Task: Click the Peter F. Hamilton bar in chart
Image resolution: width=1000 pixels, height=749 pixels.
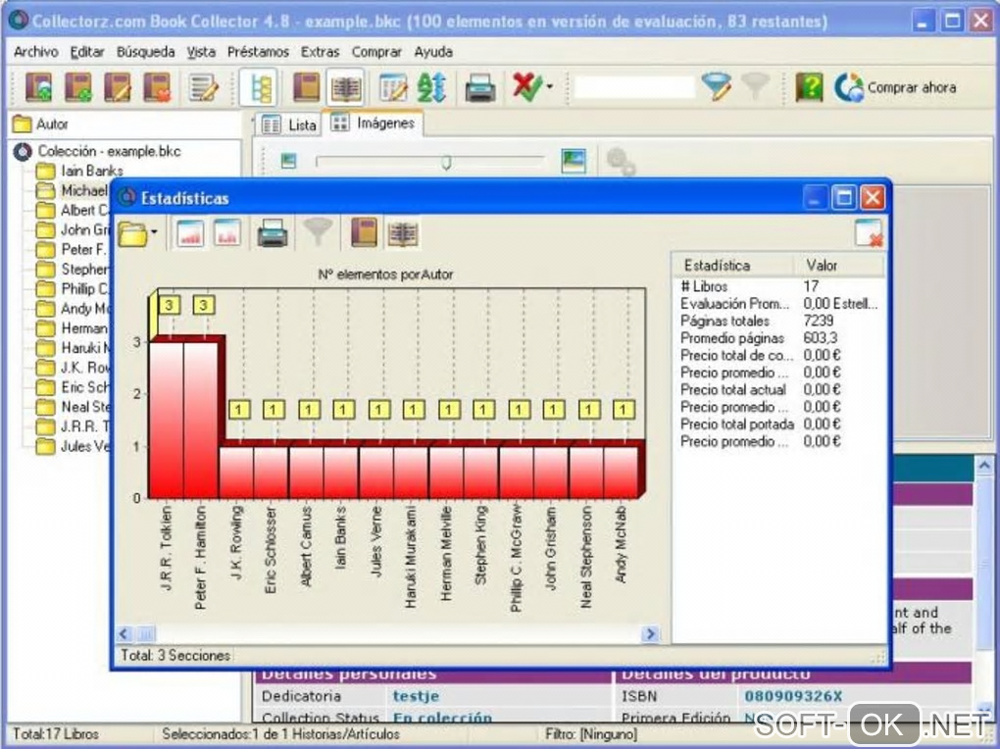Action: coord(201,420)
